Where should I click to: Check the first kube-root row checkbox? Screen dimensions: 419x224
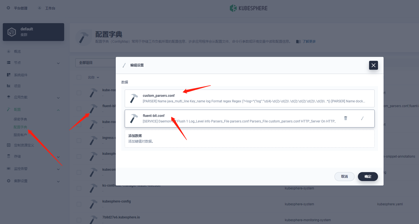[79, 93]
